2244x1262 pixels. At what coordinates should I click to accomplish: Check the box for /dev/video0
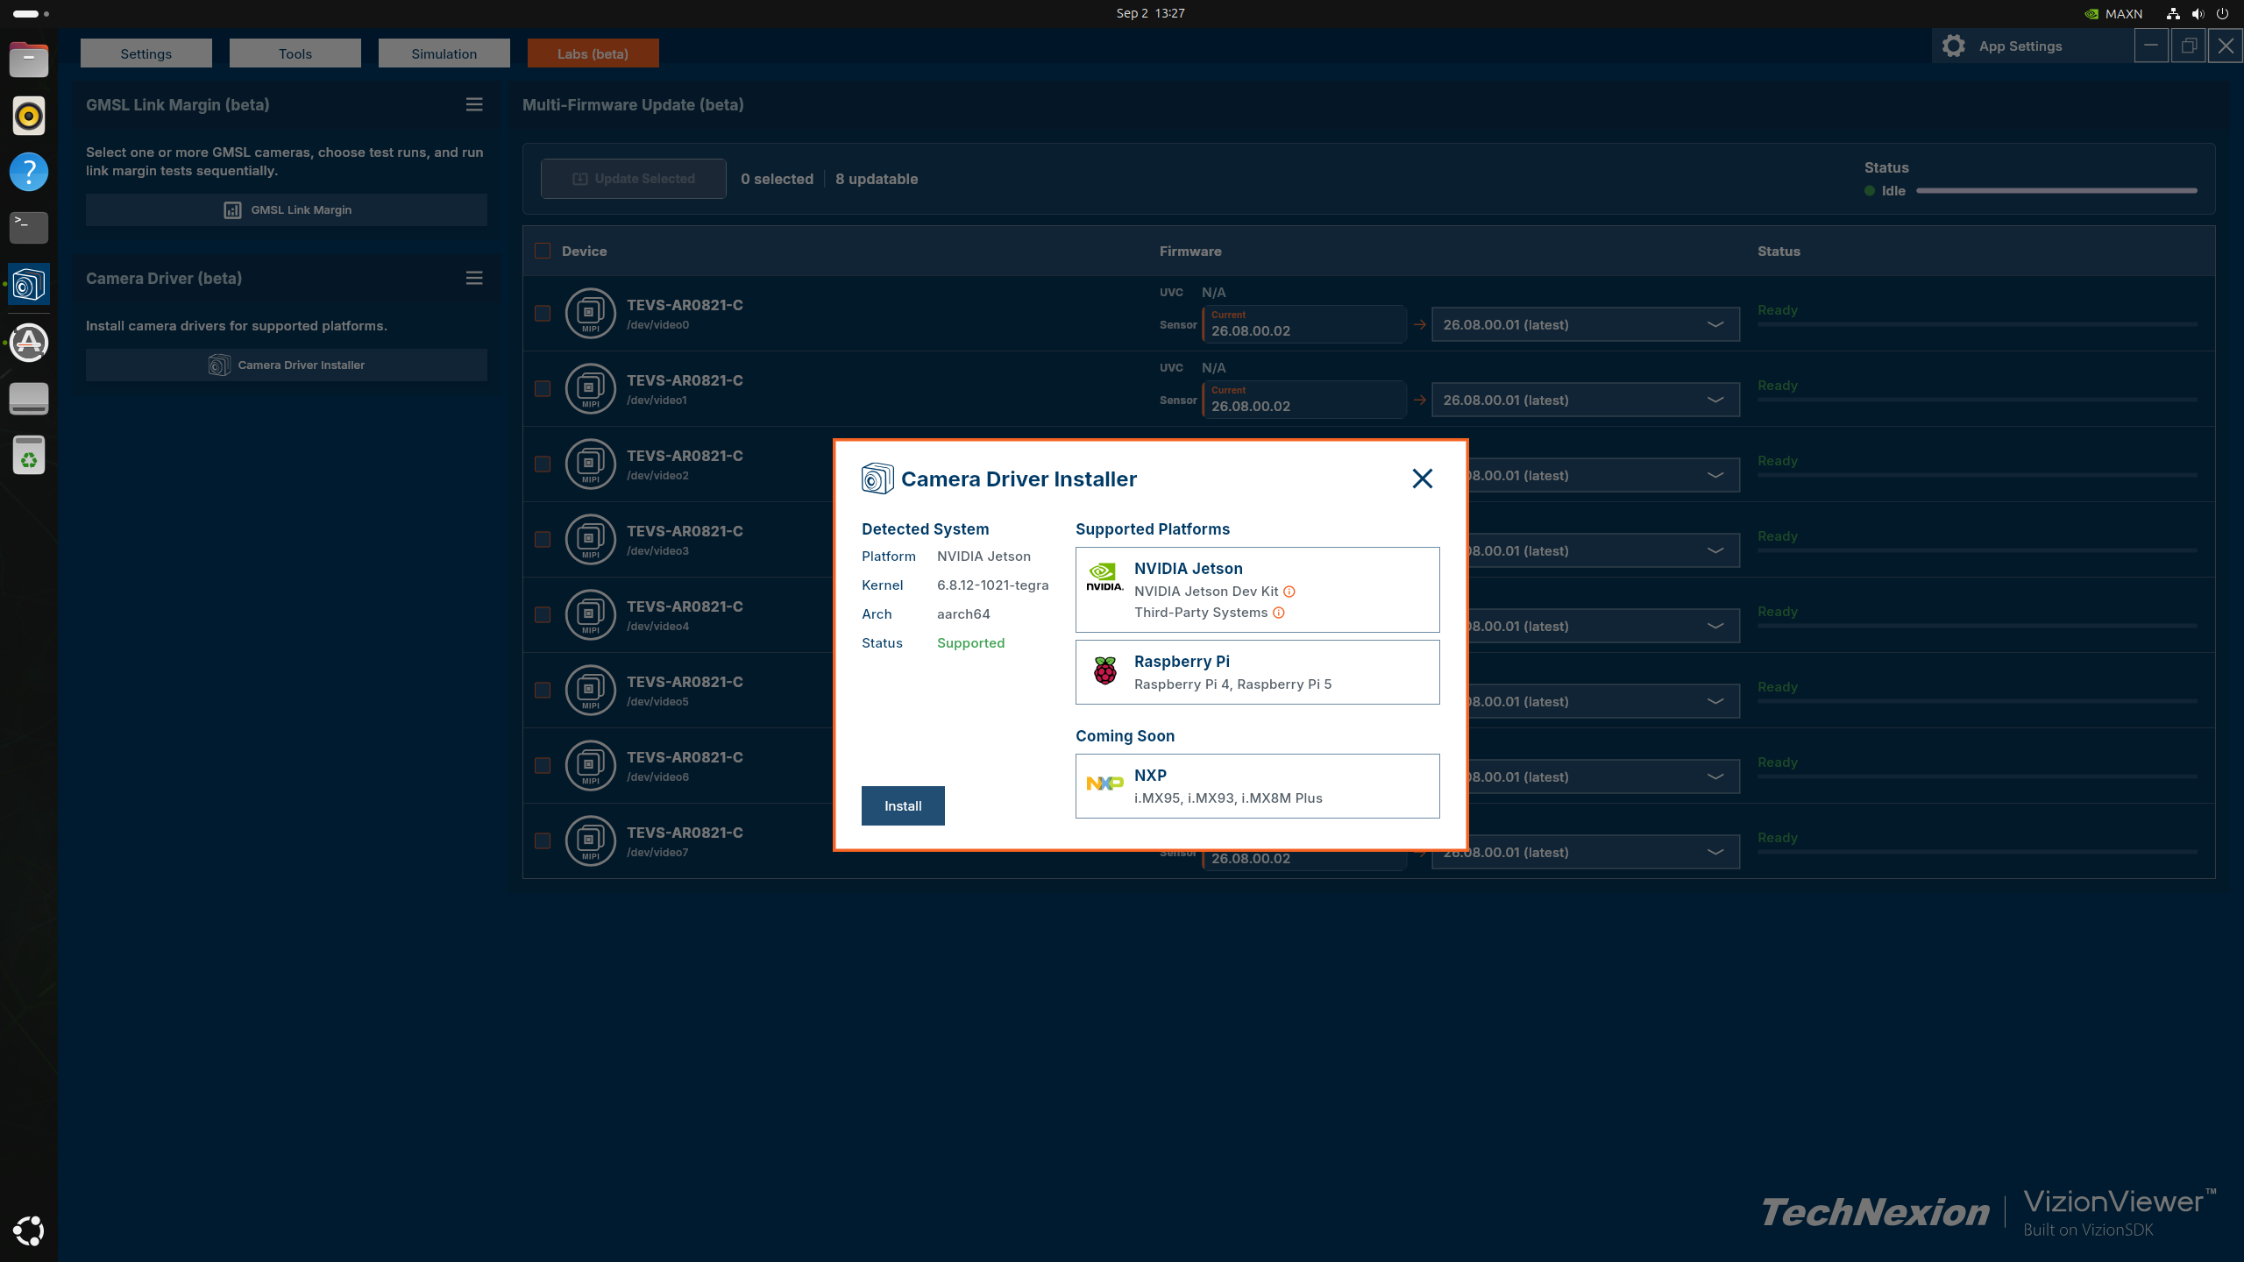coord(543,313)
